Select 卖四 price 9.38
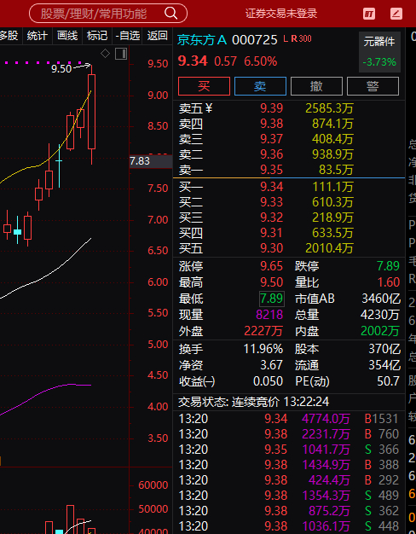This screenshot has height=534, width=416. [272, 124]
